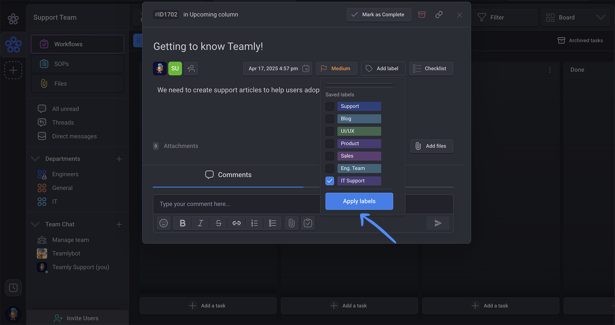Change the Medium priority dropdown
The height and width of the screenshot is (325, 615).
336,68
